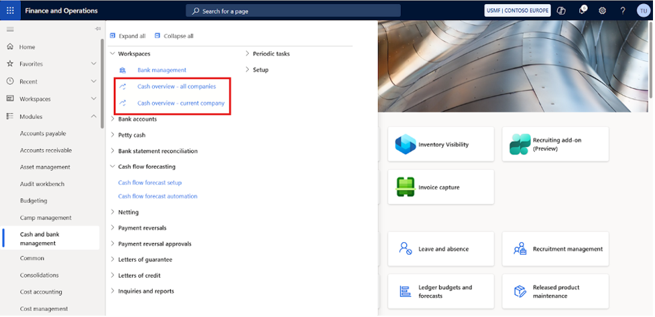
Task: Click the Expand all button
Action: [127, 36]
